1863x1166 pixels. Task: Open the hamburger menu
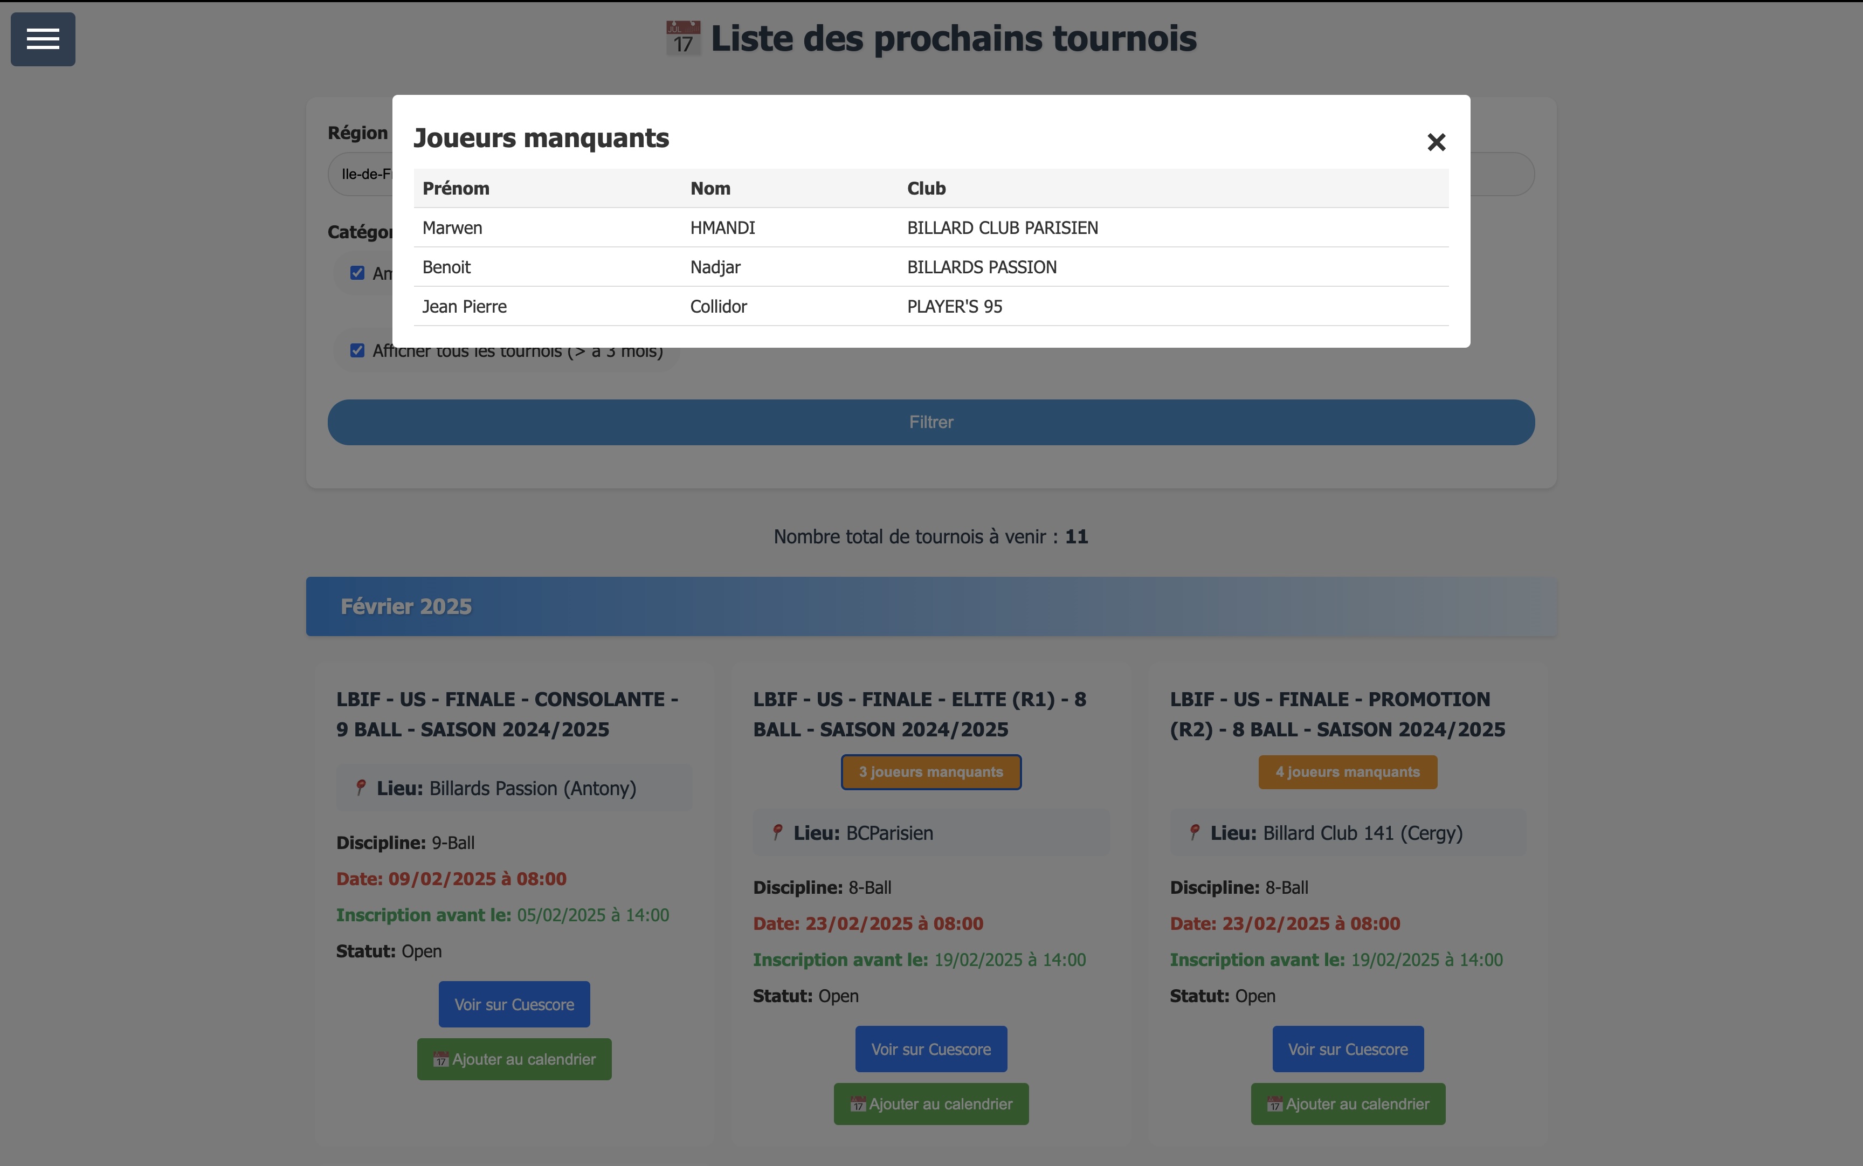43,39
